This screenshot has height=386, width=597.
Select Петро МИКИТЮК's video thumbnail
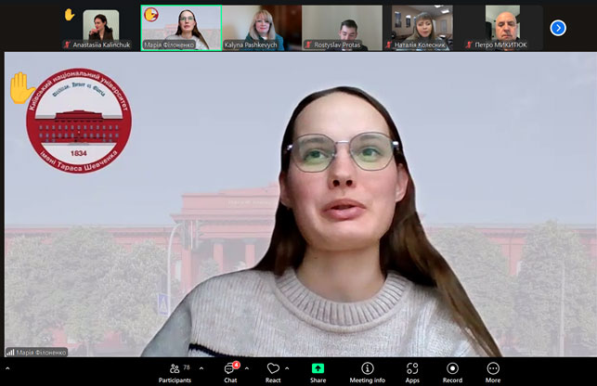click(502, 28)
